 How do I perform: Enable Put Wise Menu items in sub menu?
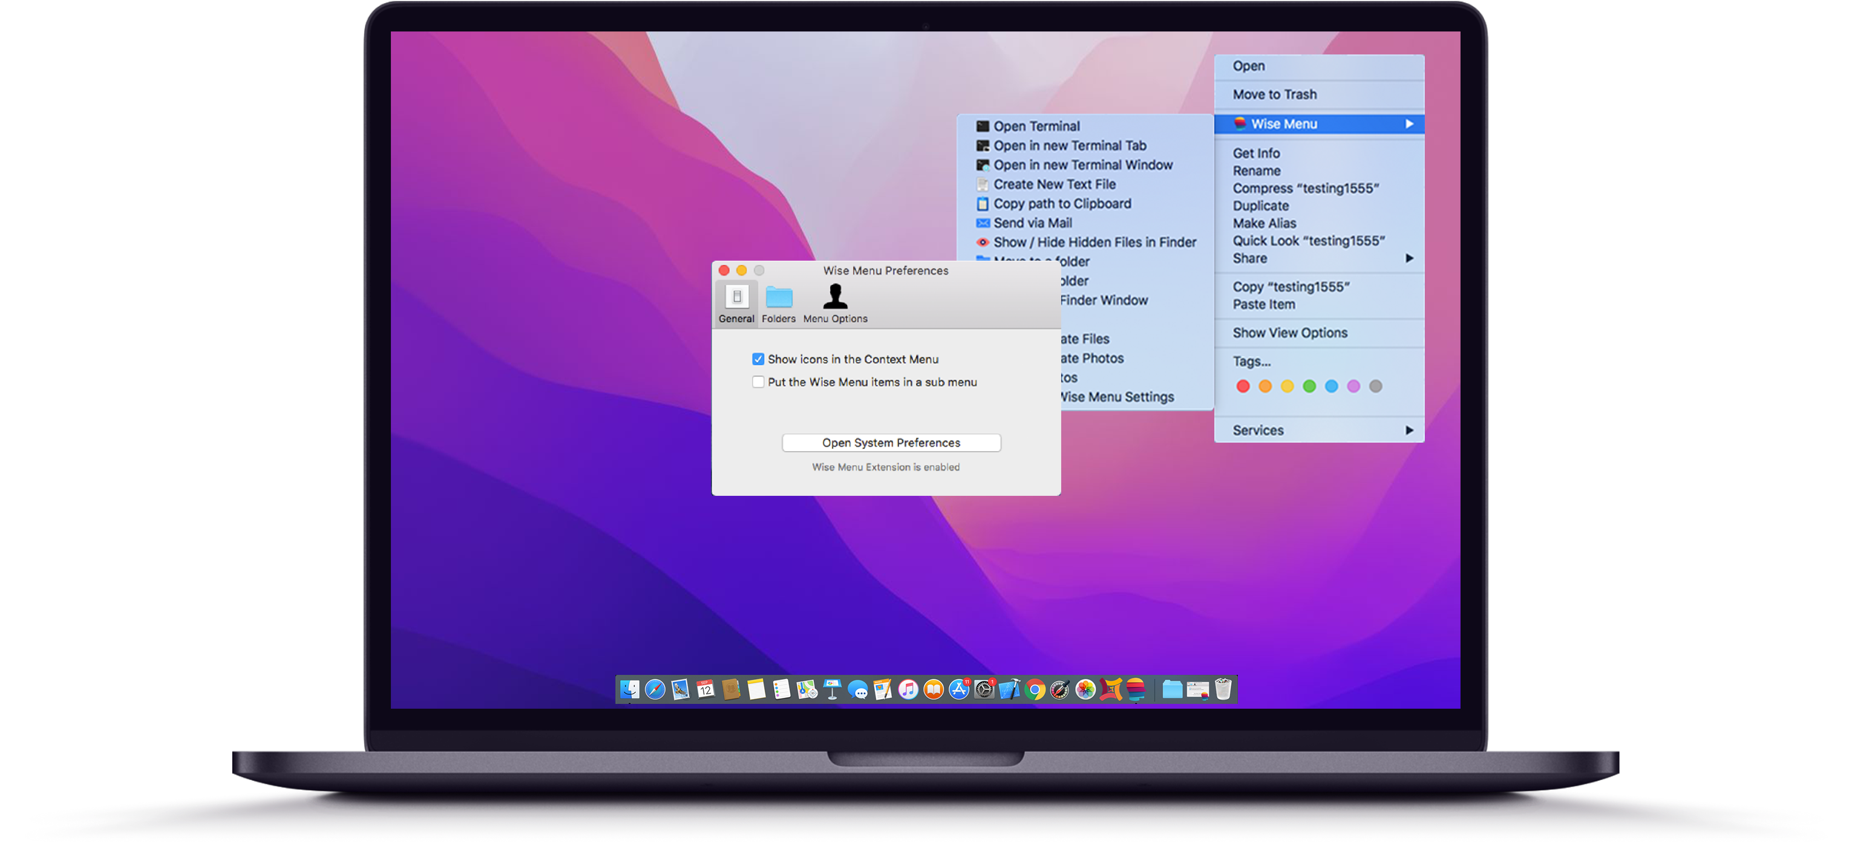pos(757,382)
